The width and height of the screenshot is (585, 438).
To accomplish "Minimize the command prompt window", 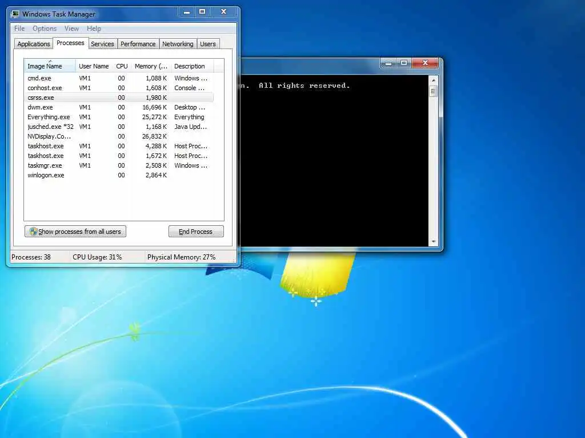I will (388, 63).
